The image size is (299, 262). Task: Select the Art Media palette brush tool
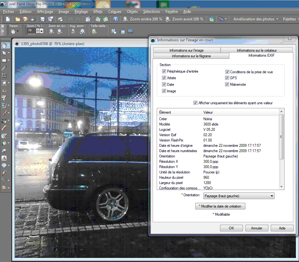pos(4,188)
